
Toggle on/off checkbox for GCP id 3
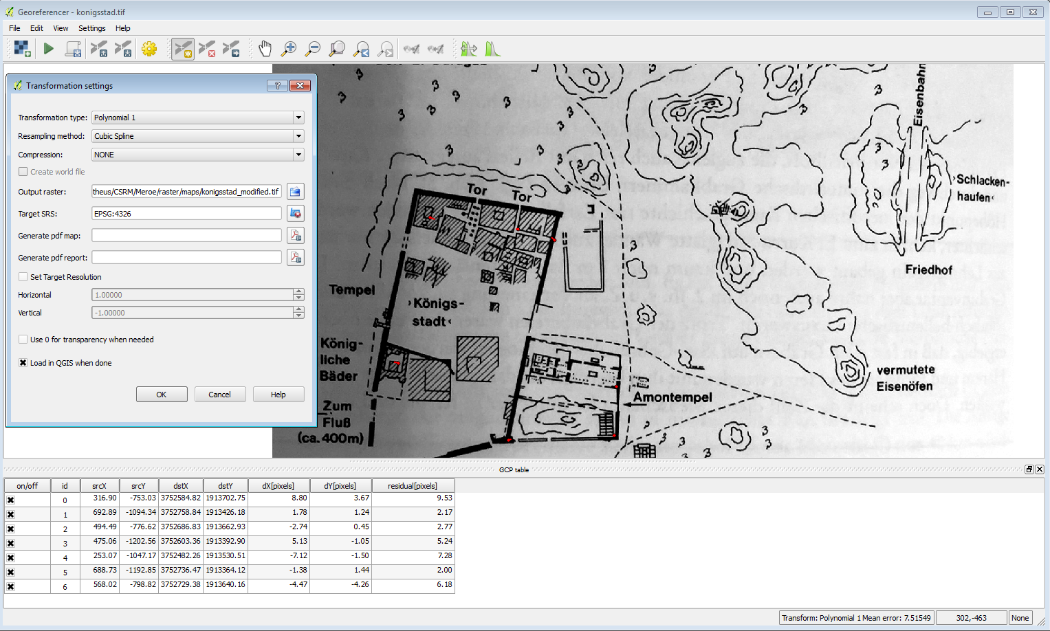point(10,543)
